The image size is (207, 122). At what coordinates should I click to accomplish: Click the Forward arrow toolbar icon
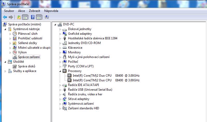pyautogui.click(x=11, y=17)
